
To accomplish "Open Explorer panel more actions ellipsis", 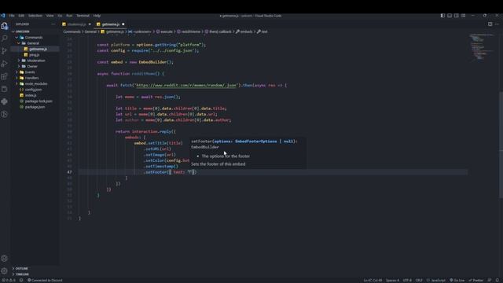I will point(53,24).
